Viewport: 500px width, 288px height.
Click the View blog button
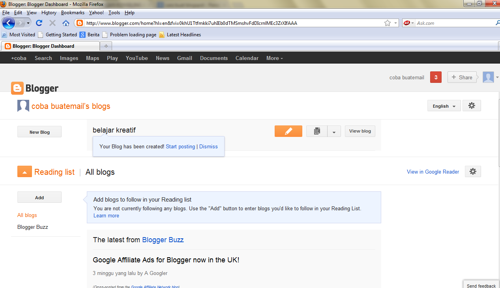360,131
